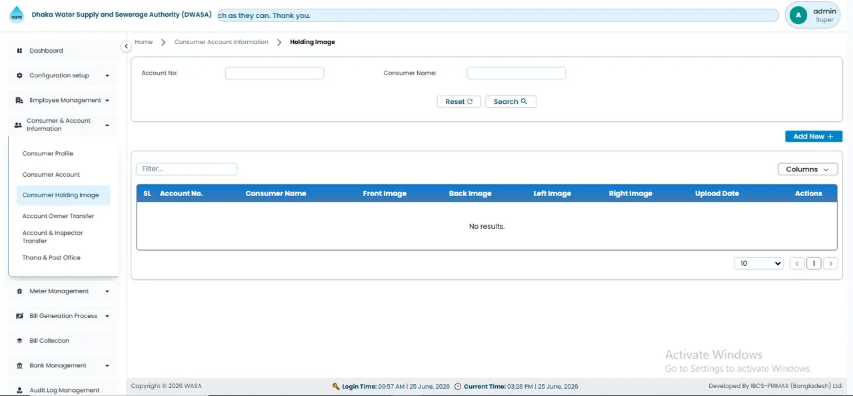Click the clock icon beside Current Time
853x396 pixels.
[x=457, y=387]
